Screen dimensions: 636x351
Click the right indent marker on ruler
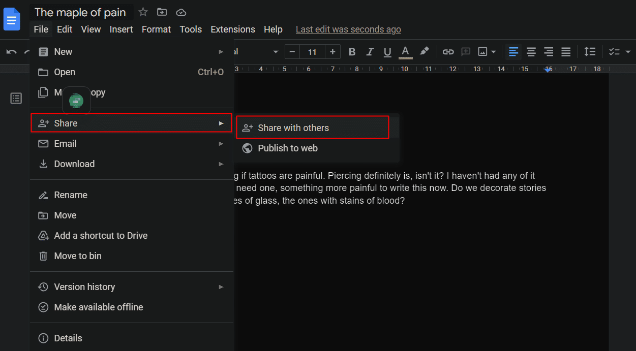(x=548, y=70)
